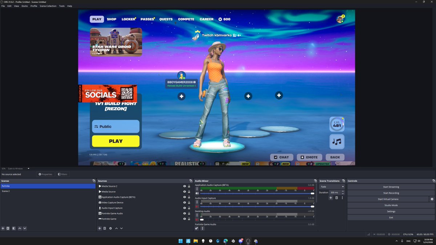Undock the Controls panel
436x245 pixels.
pyautogui.click(x=434, y=181)
